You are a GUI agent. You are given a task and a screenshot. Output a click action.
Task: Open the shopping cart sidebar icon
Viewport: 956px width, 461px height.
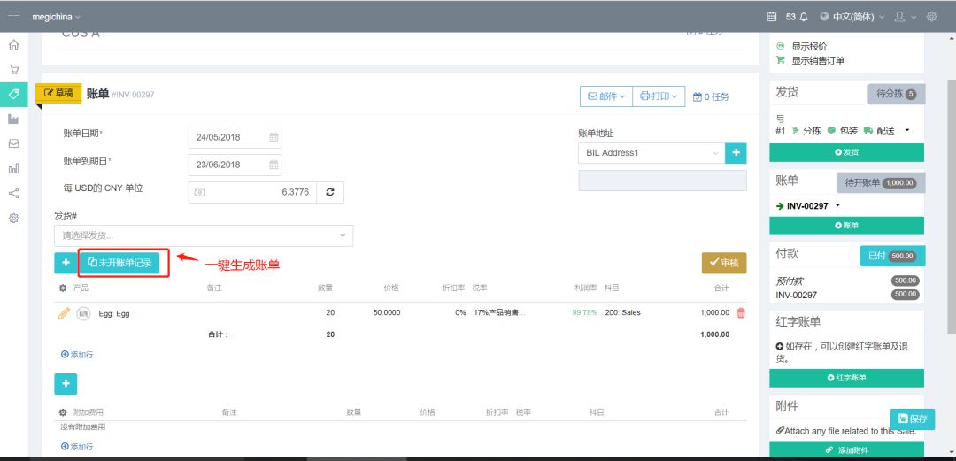tap(13, 69)
